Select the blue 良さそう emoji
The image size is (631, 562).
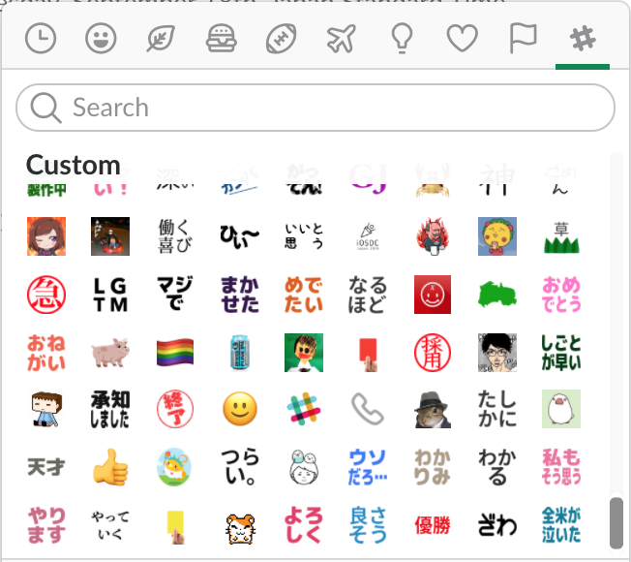coord(368,525)
